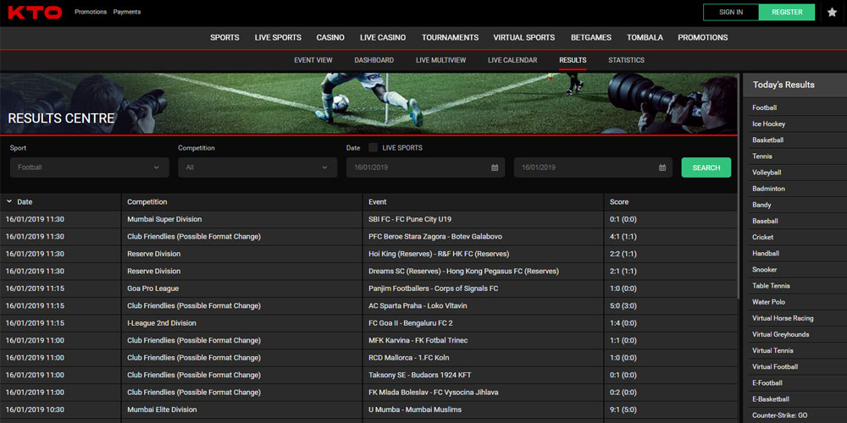Screen dimensions: 847x423
Task: Open calendar icon for end date
Action: point(662,168)
